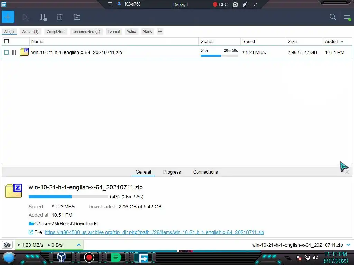The width and height of the screenshot is (354, 265).
Task: Add a new download with the plus button
Action: [x=8, y=17]
